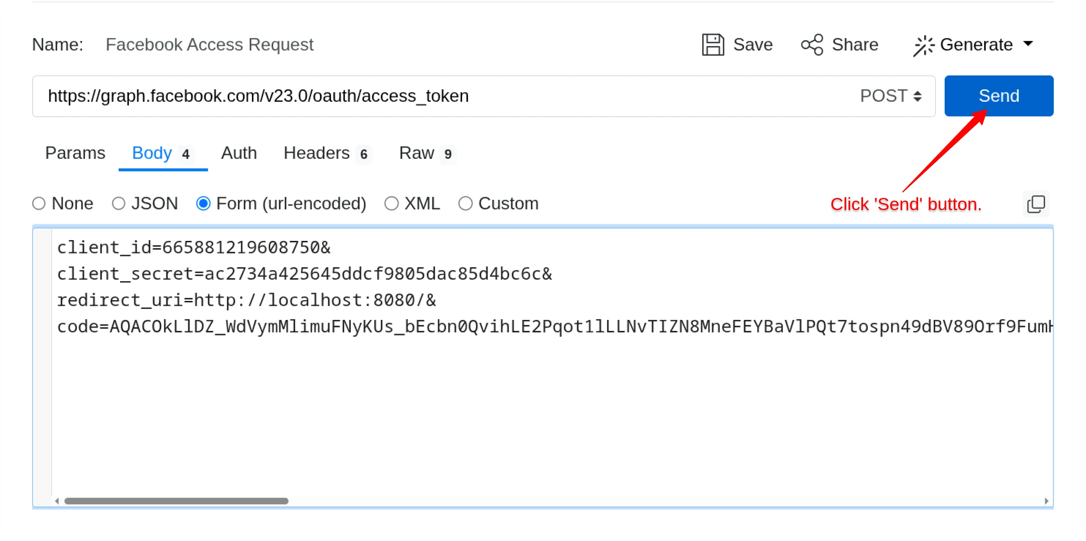The width and height of the screenshot is (1086, 541).
Task: Click the horizontal scrollbar thumb
Action: pos(176,501)
